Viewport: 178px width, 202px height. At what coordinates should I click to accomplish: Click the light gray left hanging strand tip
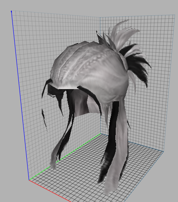pyautogui.click(x=53, y=163)
